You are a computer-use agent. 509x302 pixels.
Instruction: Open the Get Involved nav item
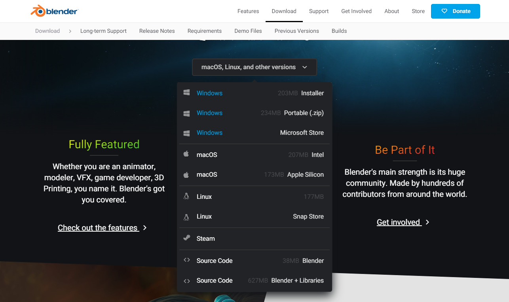click(356, 11)
